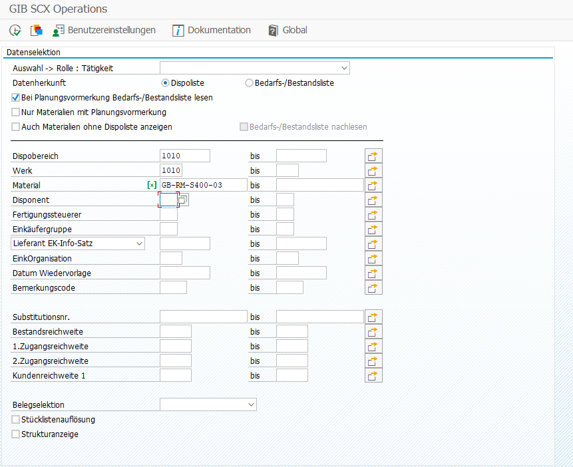Click the variant icon next to Execute
This screenshot has width=573, height=467.
(x=36, y=31)
